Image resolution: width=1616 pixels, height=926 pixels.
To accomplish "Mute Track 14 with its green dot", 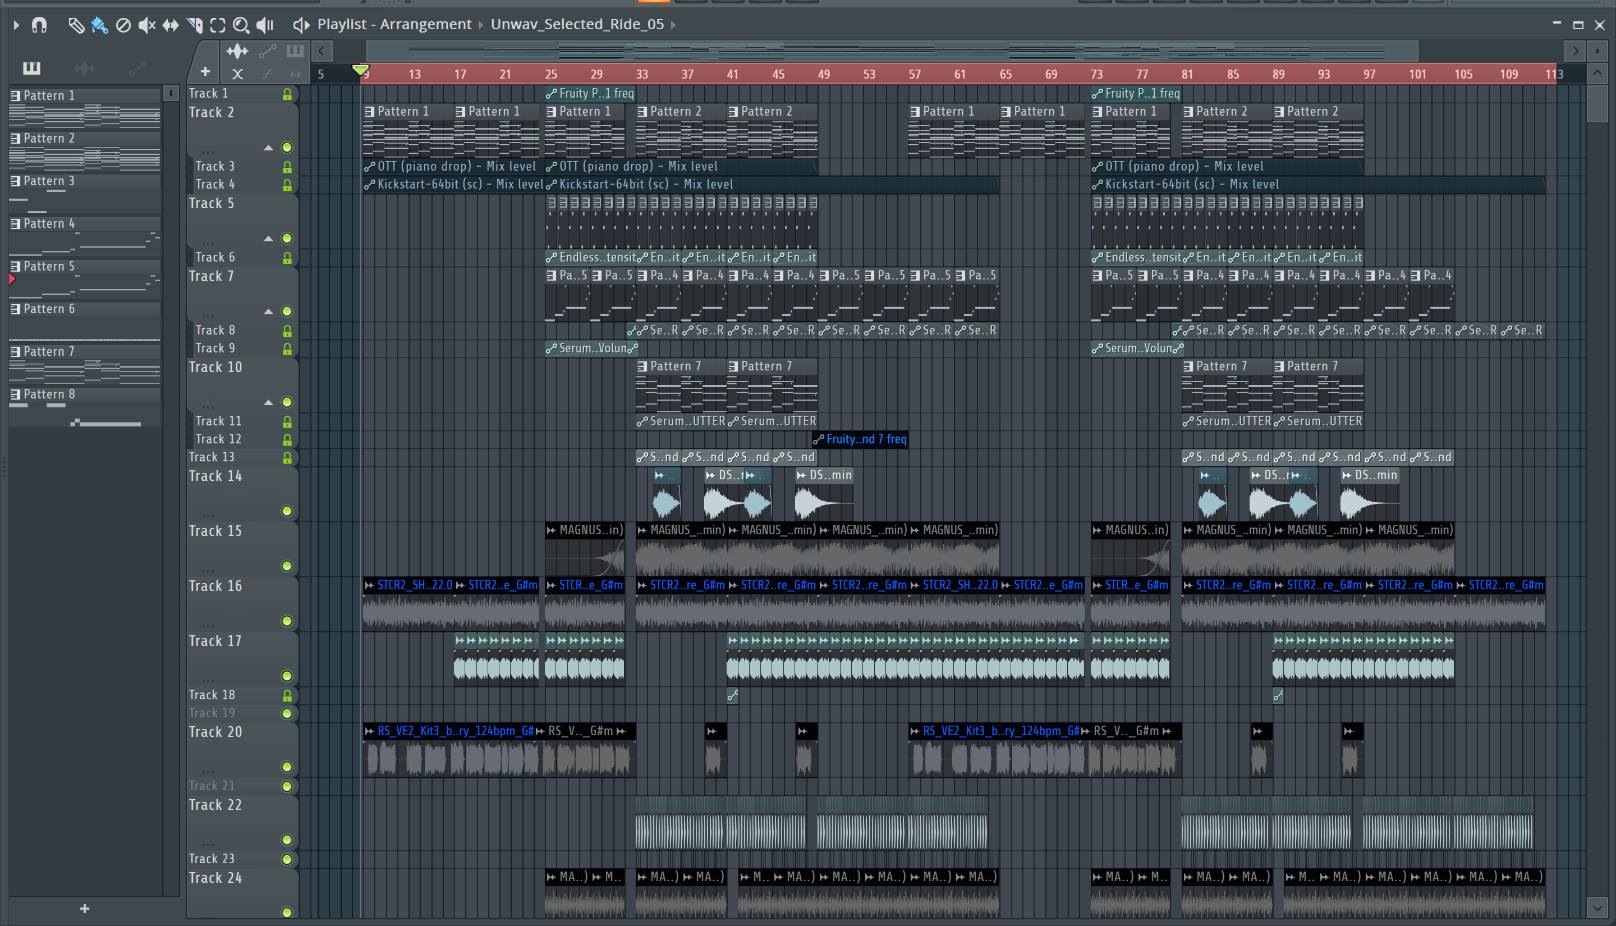I will tap(287, 511).
